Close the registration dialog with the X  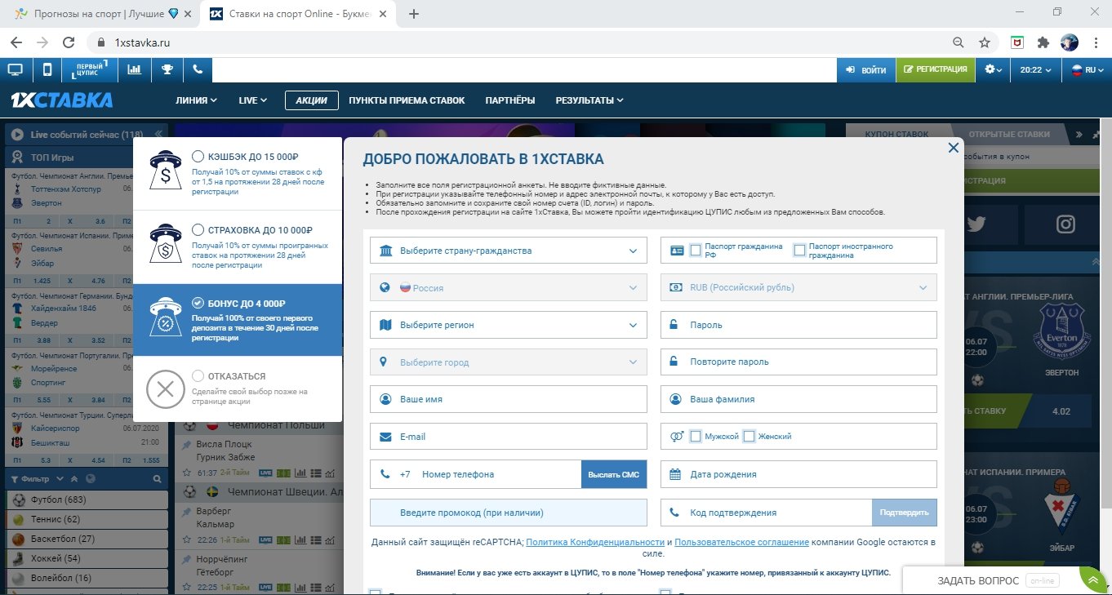point(953,148)
